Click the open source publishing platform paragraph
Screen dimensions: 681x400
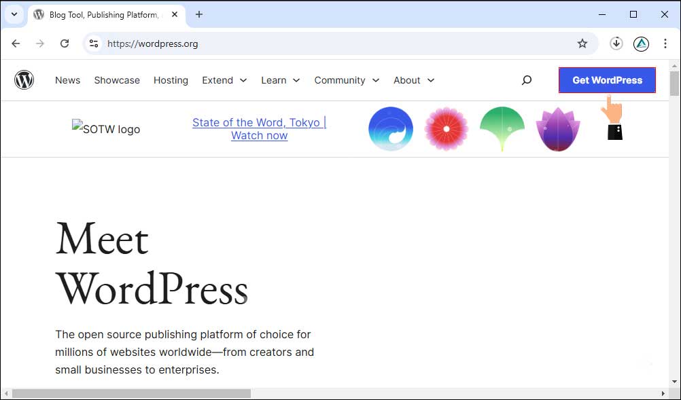[x=185, y=352]
